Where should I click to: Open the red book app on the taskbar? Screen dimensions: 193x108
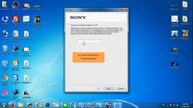(30, 105)
